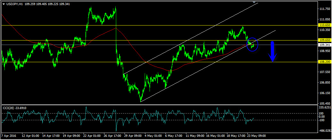Click the 107.550 price scale label
332x140 pixels.
(324, 72)
